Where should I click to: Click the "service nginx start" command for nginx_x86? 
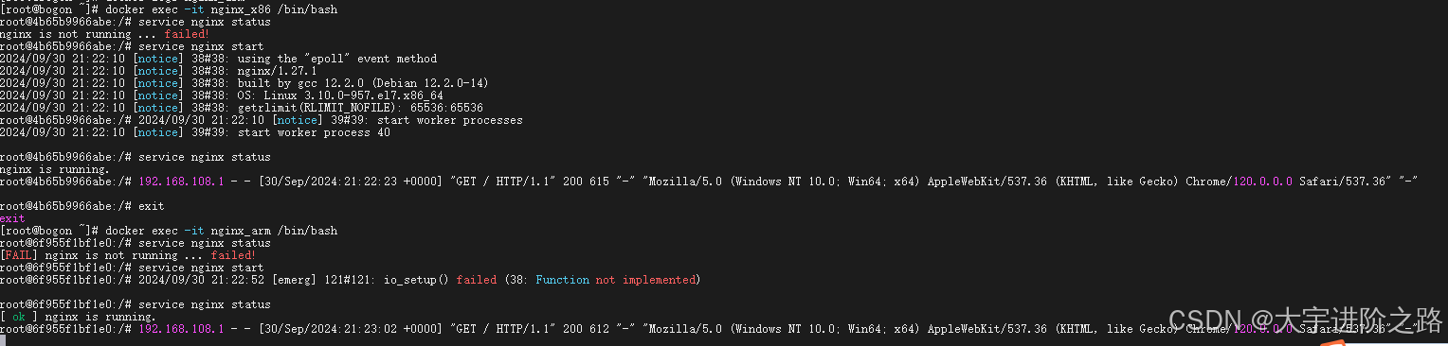coord(201,46)
